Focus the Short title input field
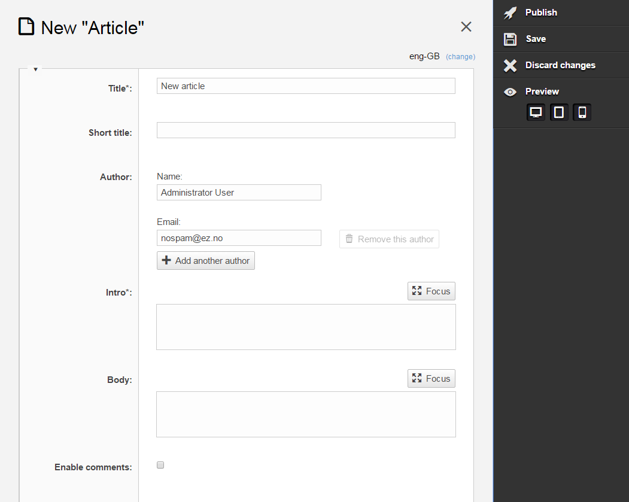The width and height of the screenshot is (629, 502). [x=306, y=130]
